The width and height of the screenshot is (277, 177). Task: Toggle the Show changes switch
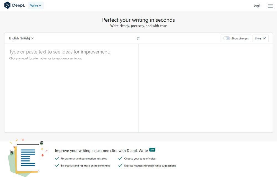(x=227, y=38)
